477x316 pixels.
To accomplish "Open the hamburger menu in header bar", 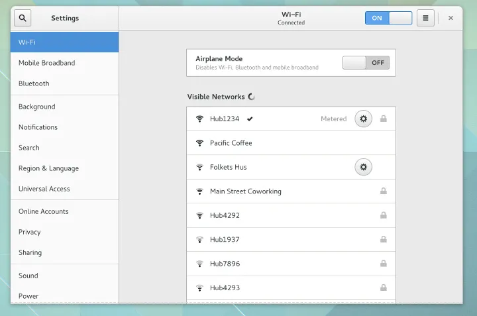I will tap(425, 18).
